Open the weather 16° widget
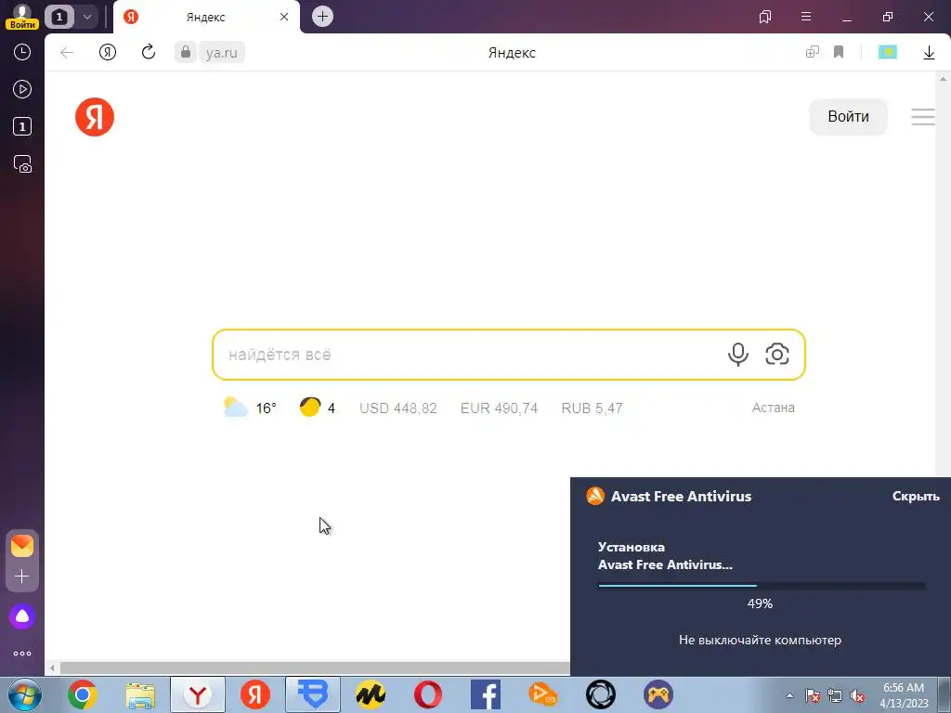The height and width of the screenshot is (713, 951). coord(250,408)
